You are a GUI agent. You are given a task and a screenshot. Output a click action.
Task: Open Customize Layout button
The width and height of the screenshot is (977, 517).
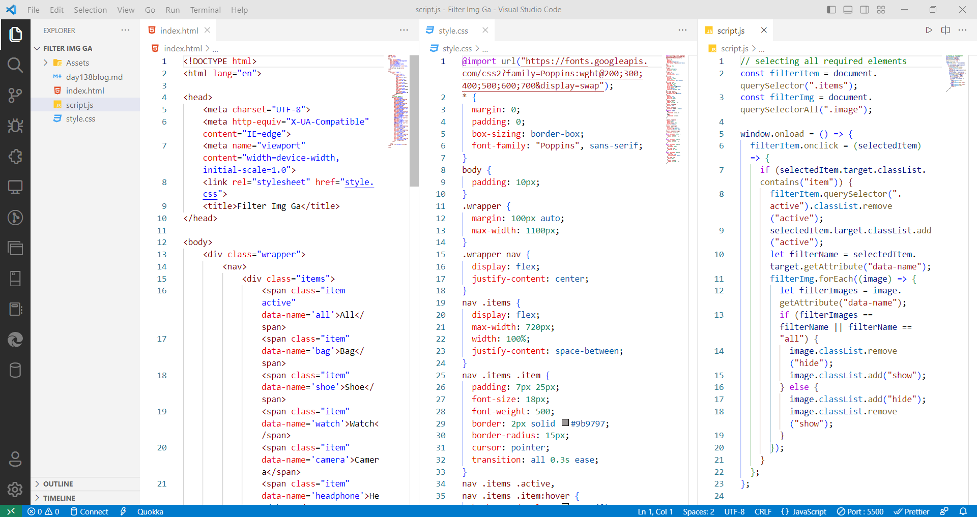[881, 10]
